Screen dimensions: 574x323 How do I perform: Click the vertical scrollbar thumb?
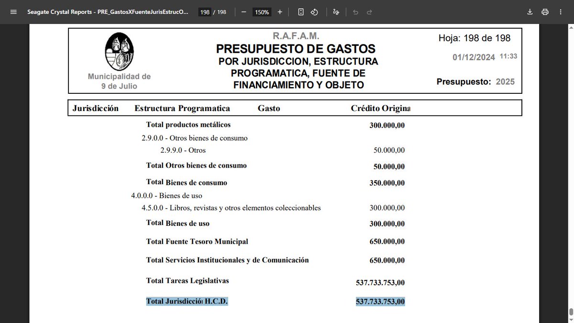click(571, 312)
